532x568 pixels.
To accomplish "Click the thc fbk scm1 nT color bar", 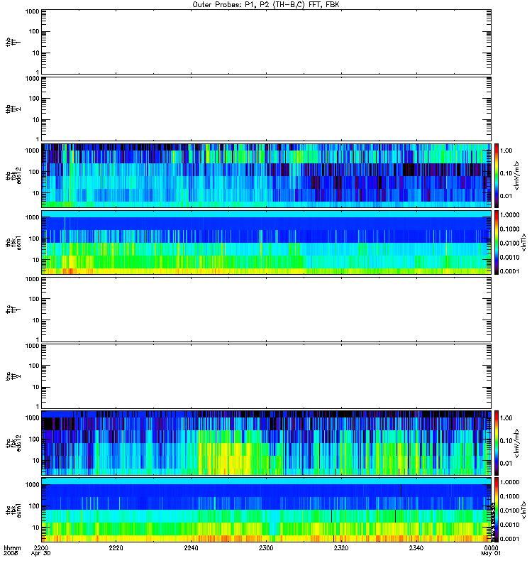I will [497, 510].
